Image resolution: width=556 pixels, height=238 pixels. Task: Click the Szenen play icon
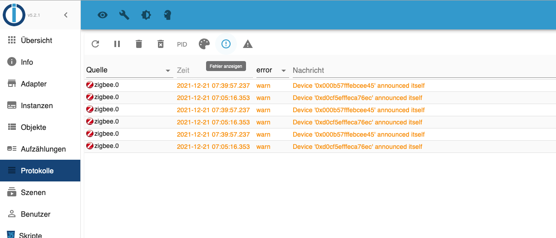(12, 192)
